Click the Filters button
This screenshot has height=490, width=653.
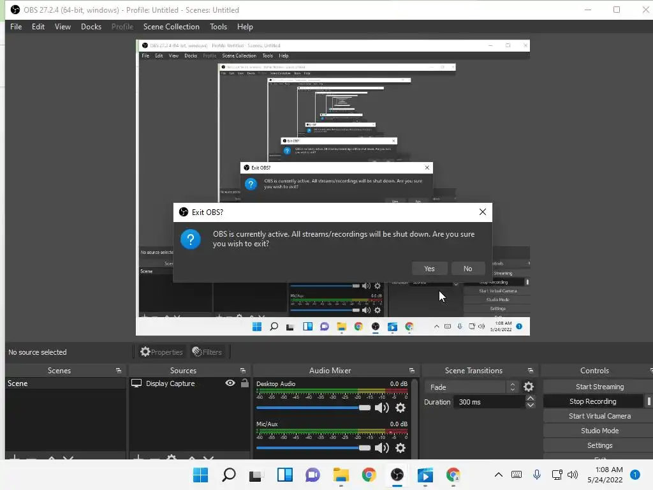207,352
